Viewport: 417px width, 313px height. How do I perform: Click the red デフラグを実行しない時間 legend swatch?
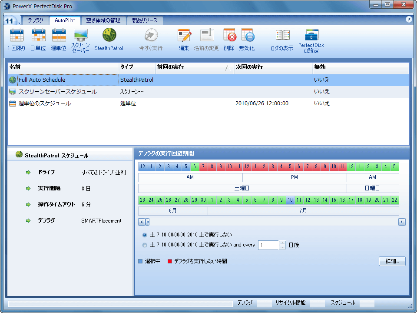click(170, 261)
